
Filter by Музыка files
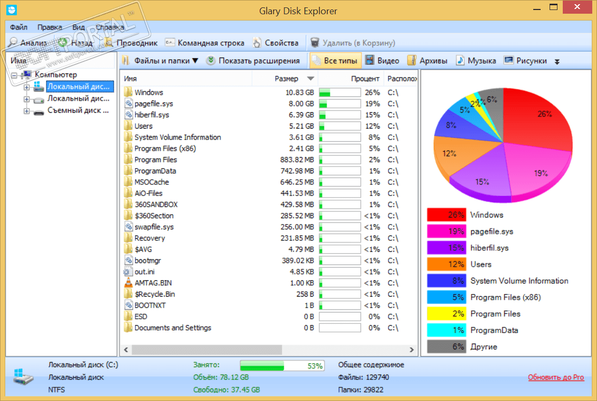pos(476,61)
